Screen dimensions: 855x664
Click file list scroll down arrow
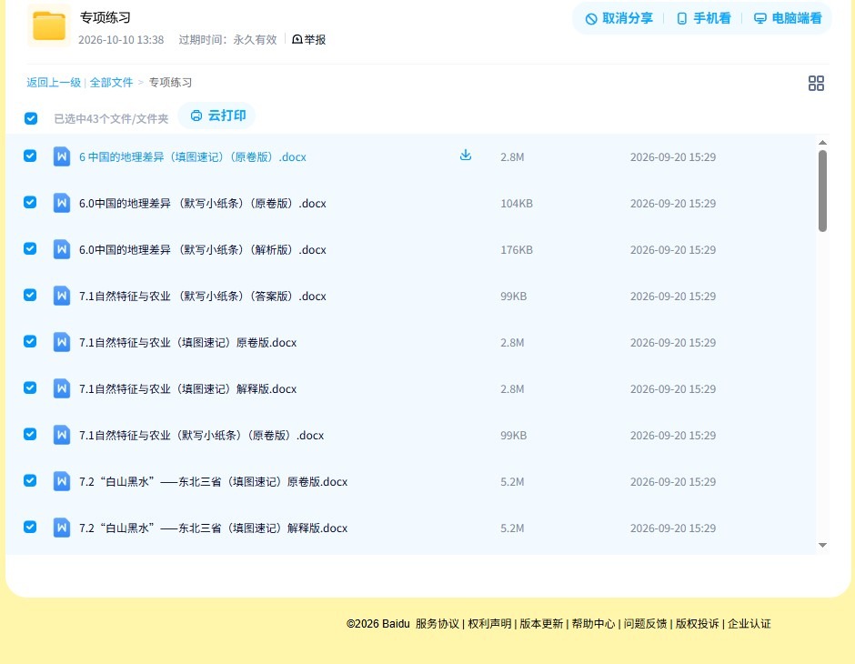[822, 545]
